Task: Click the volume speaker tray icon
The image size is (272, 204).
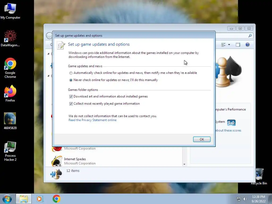Action: coord(245,199)
